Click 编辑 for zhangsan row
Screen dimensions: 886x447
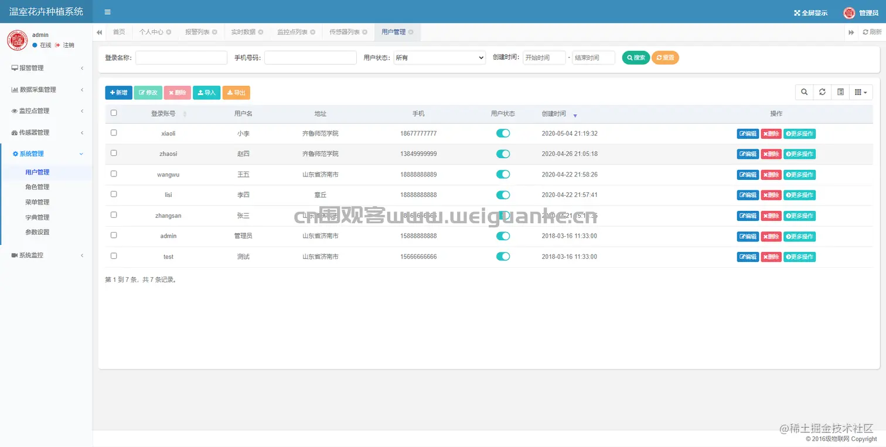pyautogui.click(x=748, y=216)
